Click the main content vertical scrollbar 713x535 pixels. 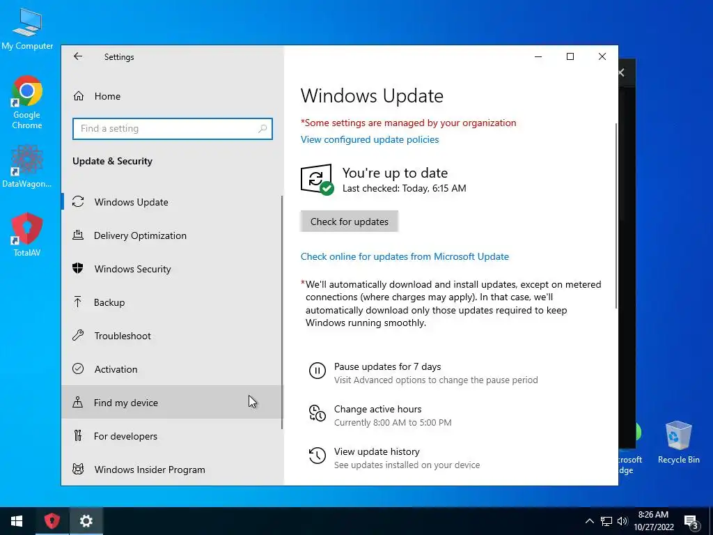point(616,216)
